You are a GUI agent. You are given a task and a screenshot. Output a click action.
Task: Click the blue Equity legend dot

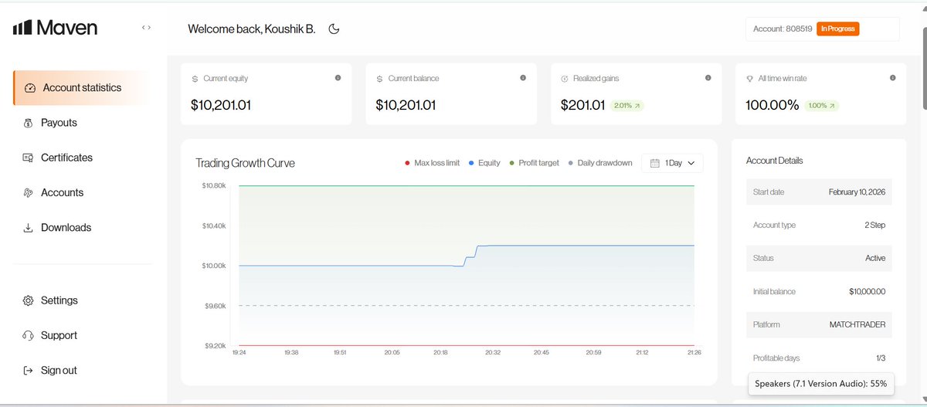pos(472,163)
